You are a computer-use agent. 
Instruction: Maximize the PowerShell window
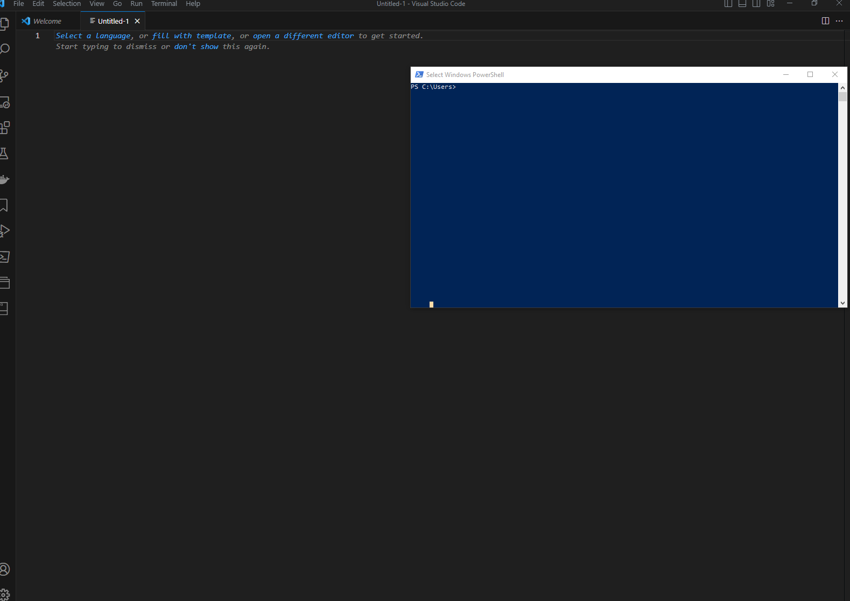[x=810, y=74]
